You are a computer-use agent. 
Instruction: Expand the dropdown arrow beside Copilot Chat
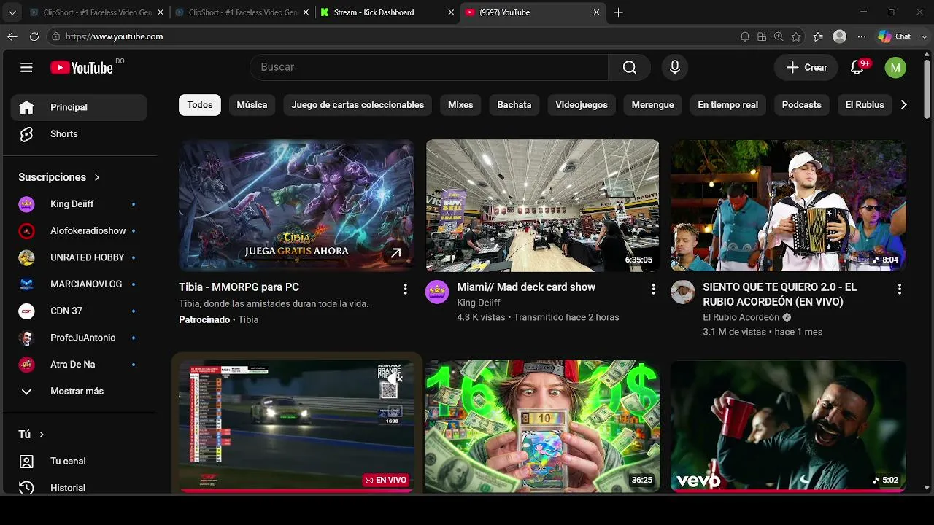923,36
